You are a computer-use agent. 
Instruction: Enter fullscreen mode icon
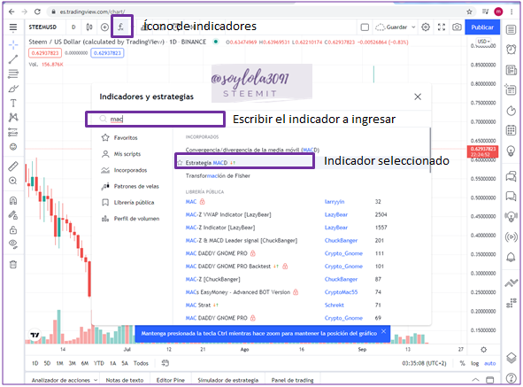[442, 27]
